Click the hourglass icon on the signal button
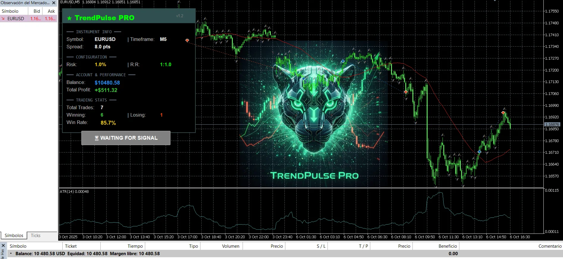Image resolution: width=563 pixels, height=259 pixels. (x=97, y=138)
